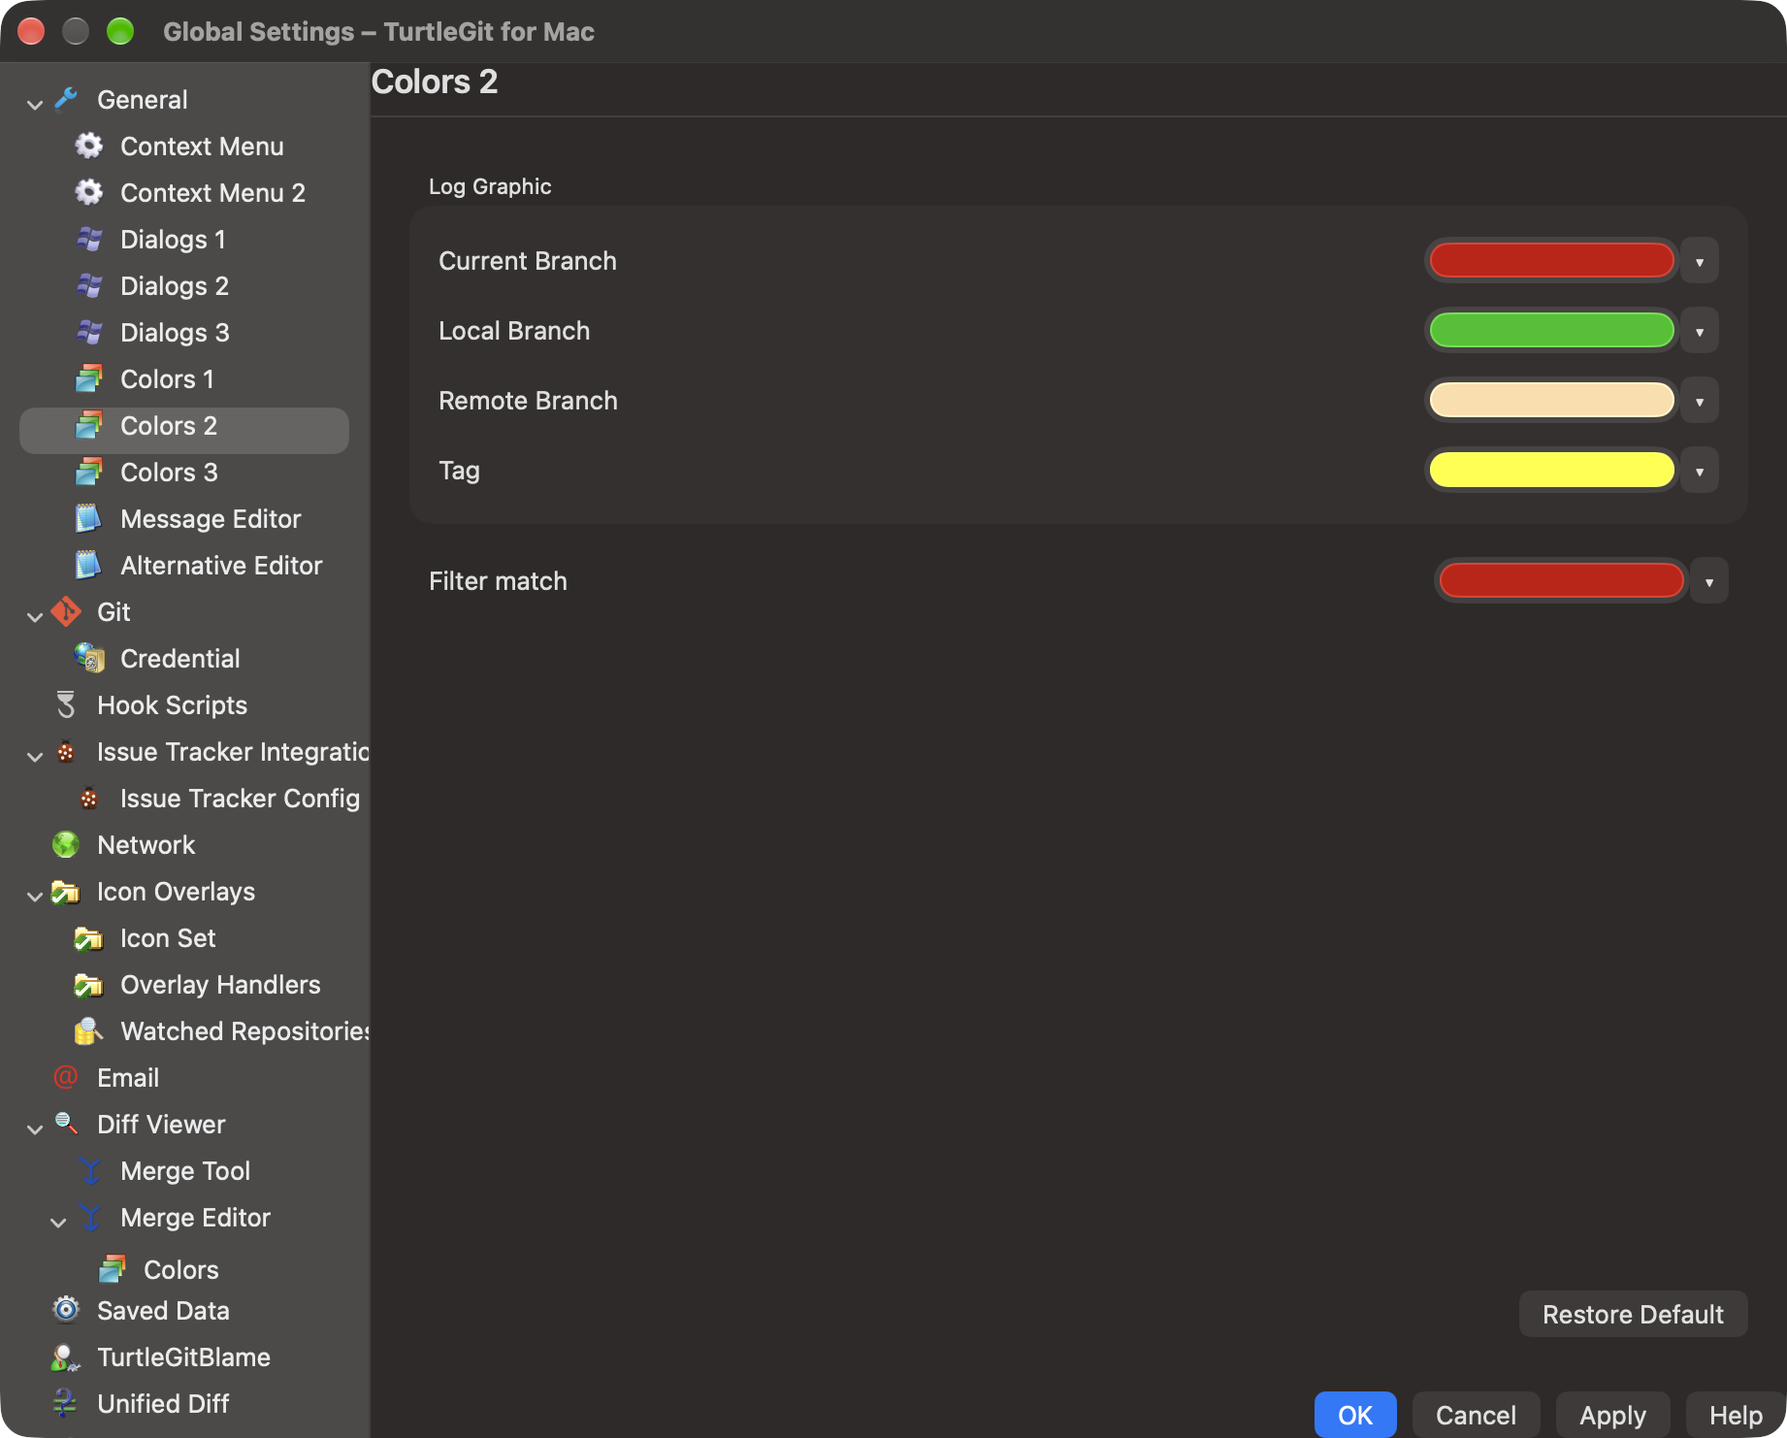The width and height of the screenshot is (1787, 1438).
Task: Click the Watched Repositories icon
Action: click(x=89, y=1030)
